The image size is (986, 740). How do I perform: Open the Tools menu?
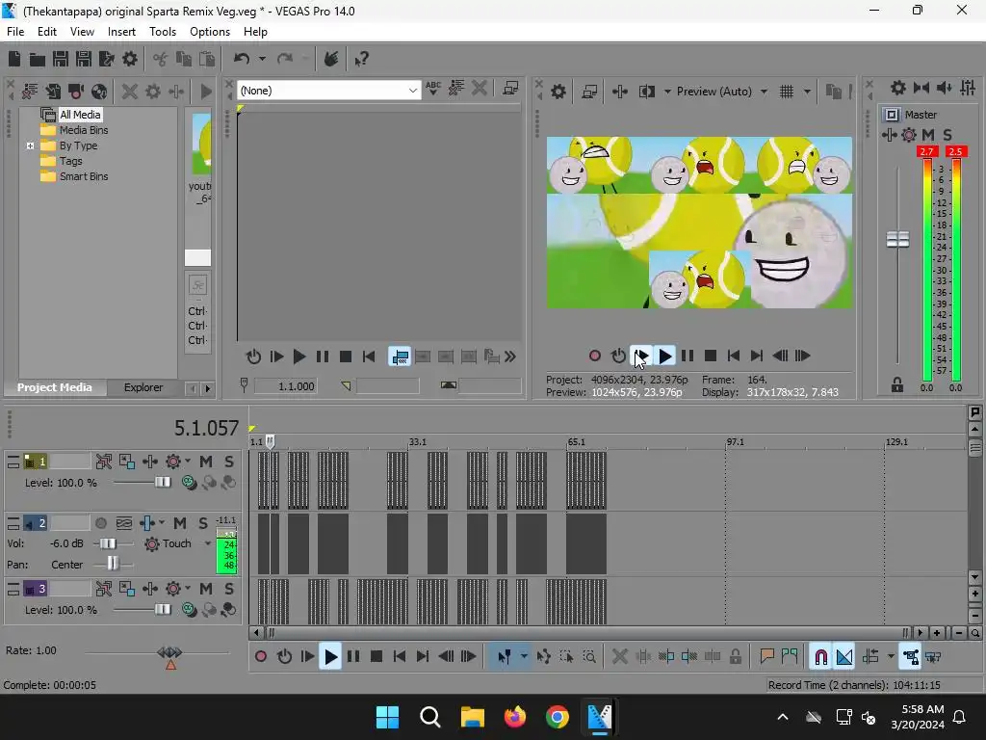pos(162,32)
